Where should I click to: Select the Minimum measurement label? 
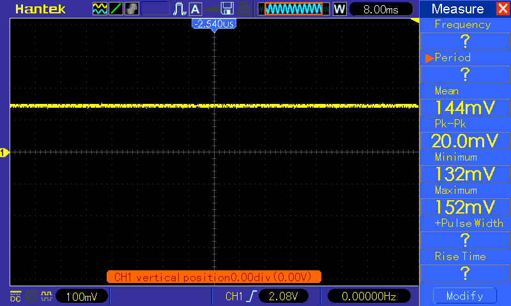456,157
